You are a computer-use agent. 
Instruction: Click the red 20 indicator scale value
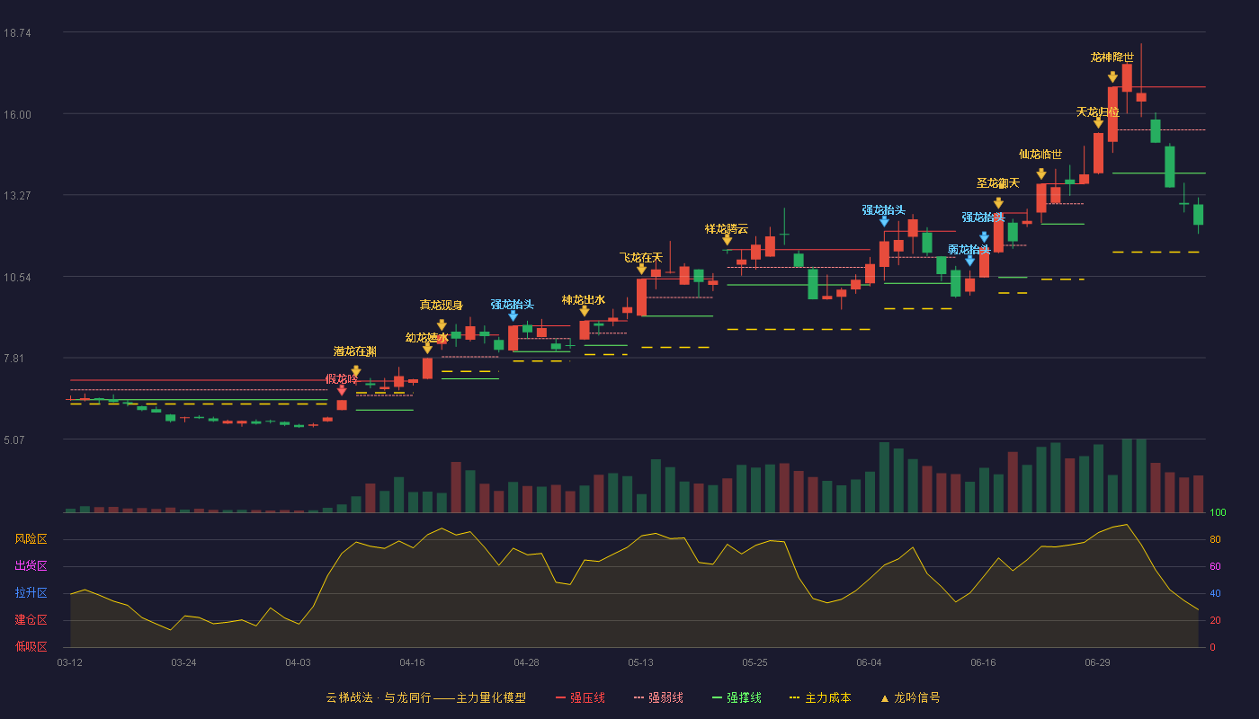[1215, 621]
